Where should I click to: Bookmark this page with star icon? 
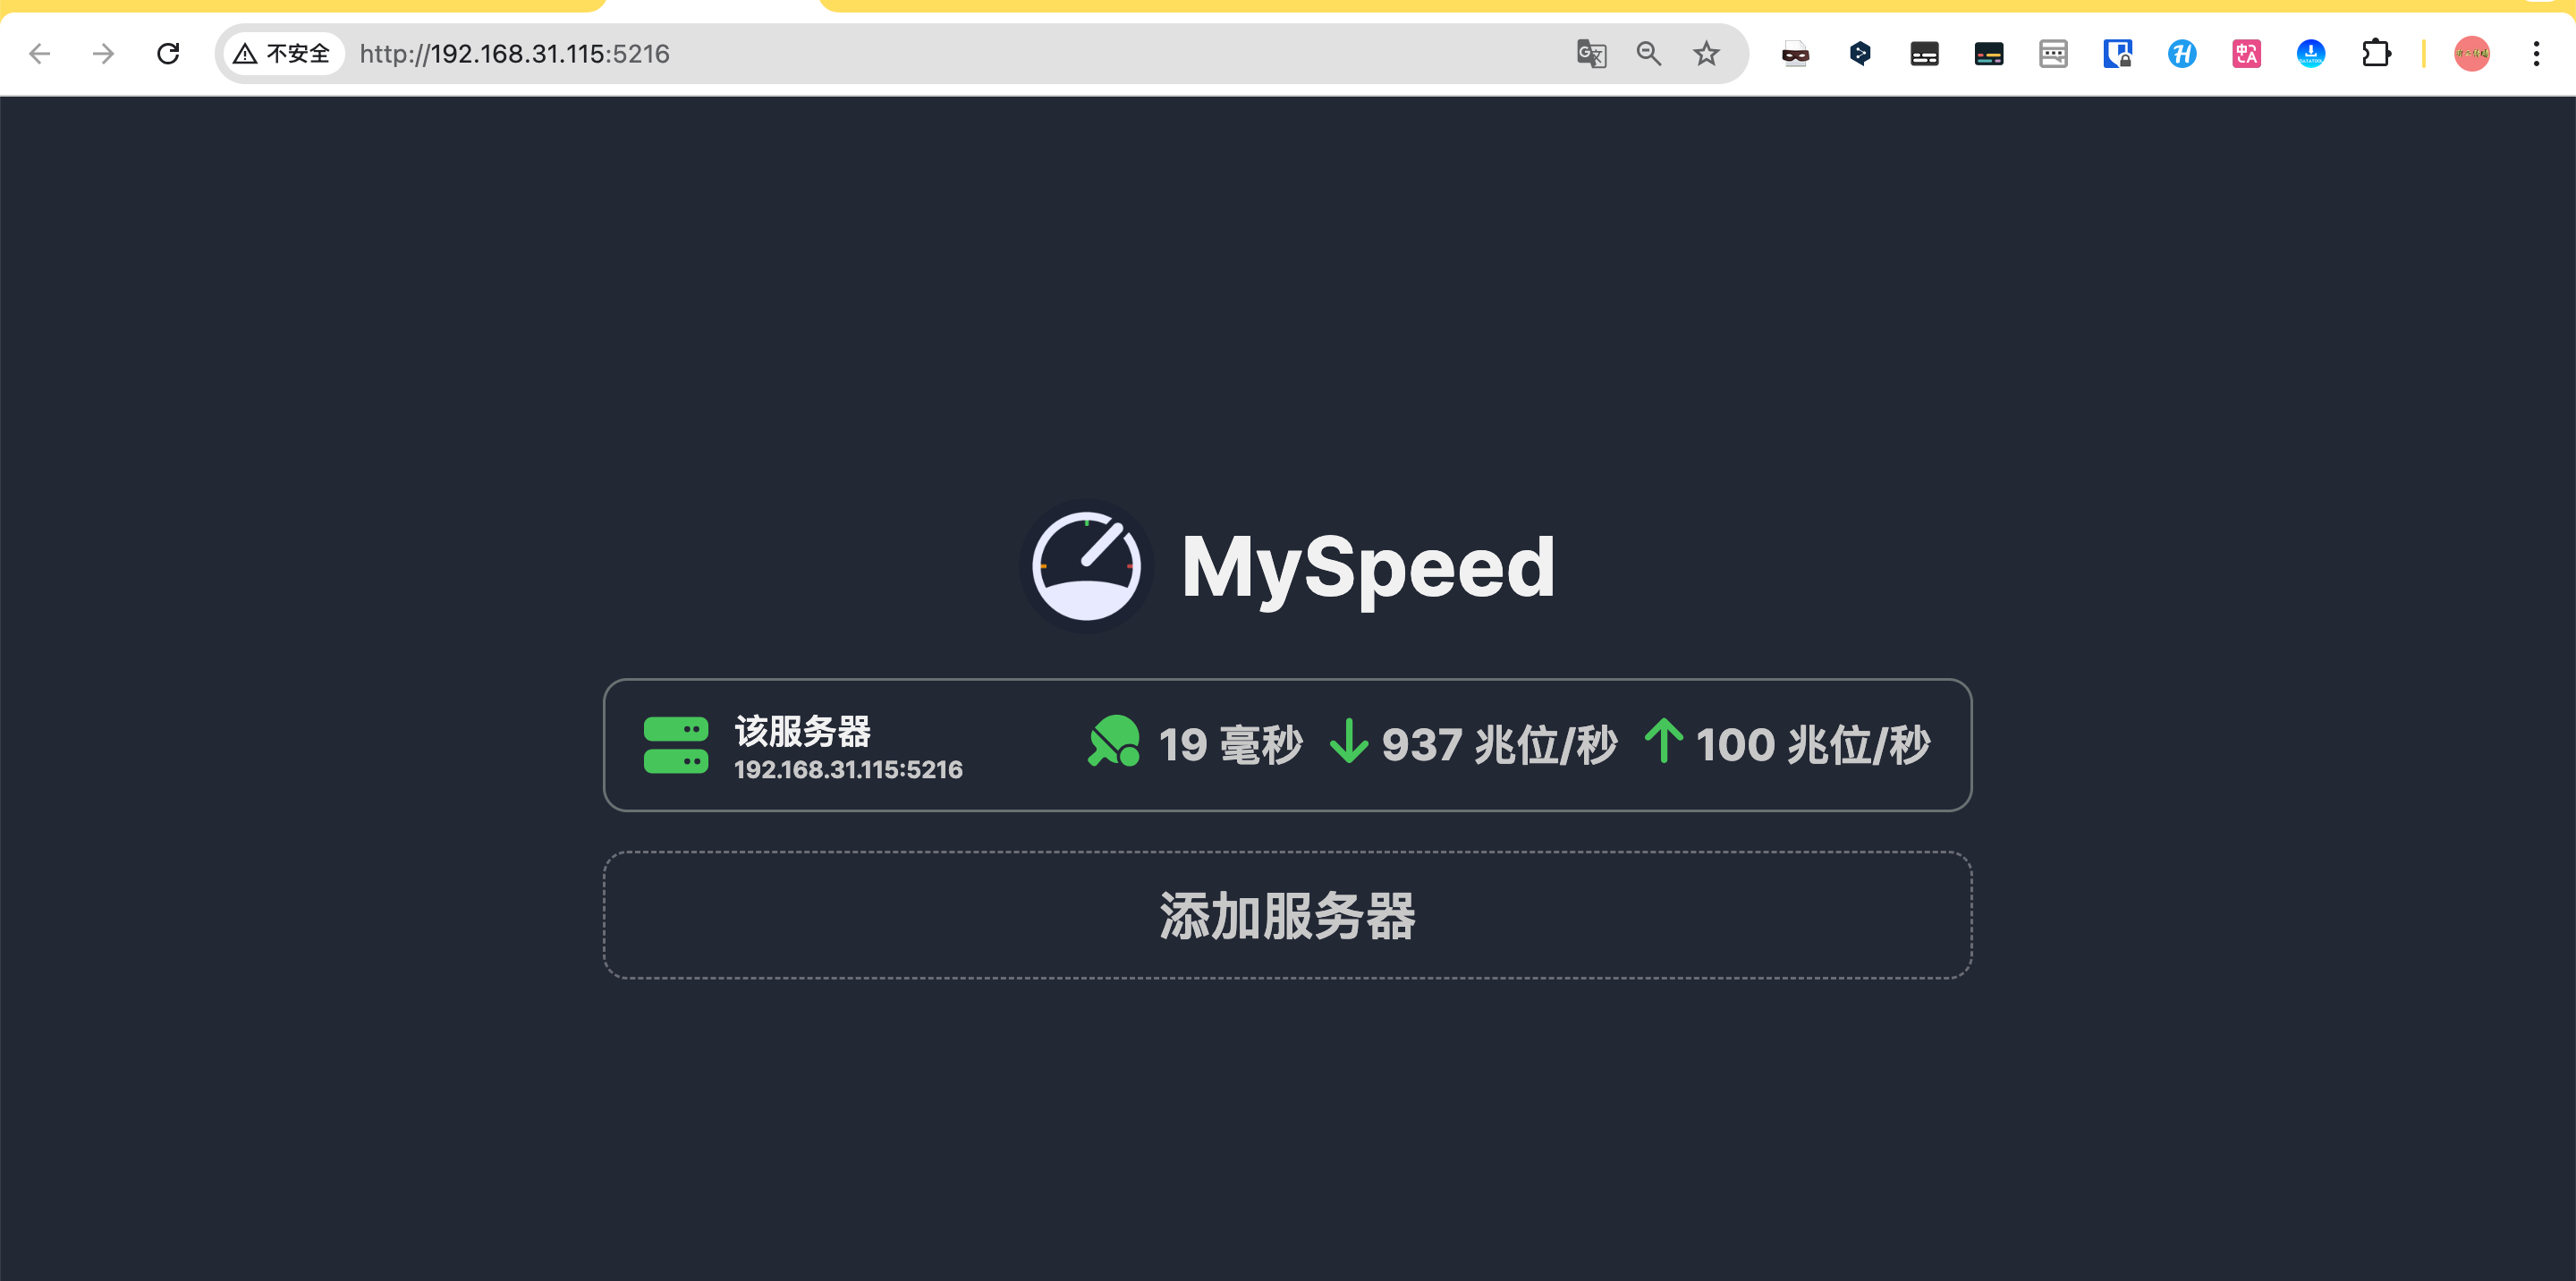click(1706, 54)
